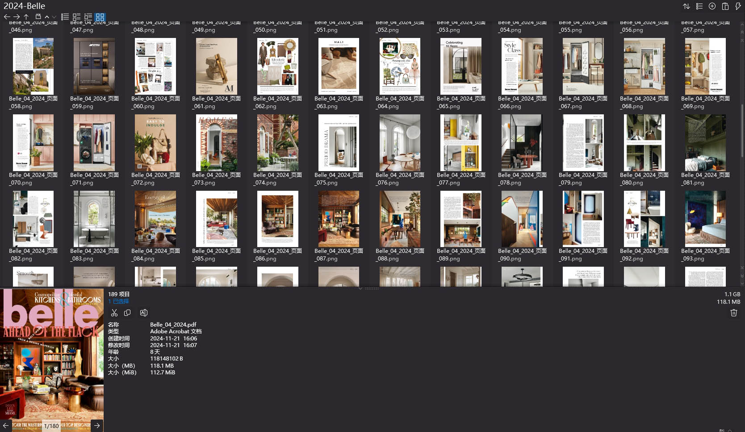Screen dimensions: 745x432
Task: Click file name Belle_04_2024_页面_052.png
Action: click(400, 26)
